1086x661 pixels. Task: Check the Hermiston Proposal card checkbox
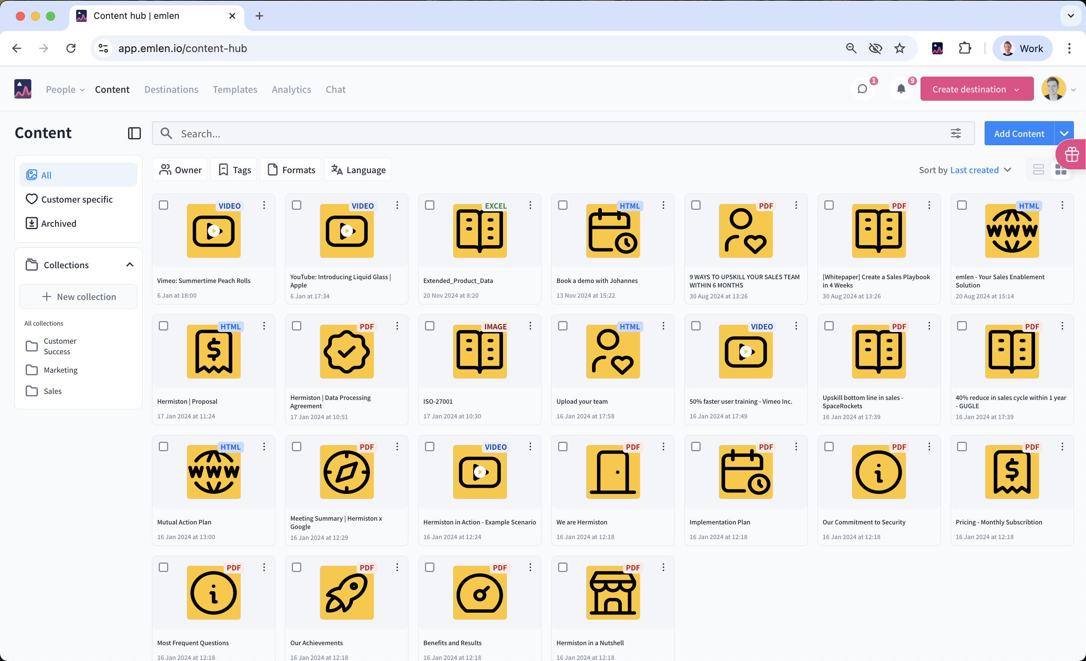pyautogui.click(x=164, y=326)
